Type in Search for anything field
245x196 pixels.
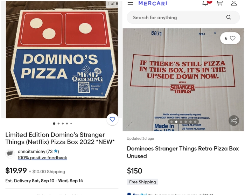pyautogui.click(x=175, y=17)
